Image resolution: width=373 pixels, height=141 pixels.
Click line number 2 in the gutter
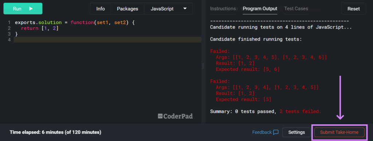(9, 28)
